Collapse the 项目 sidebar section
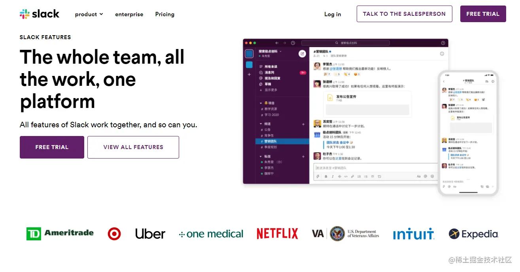 coord(261,103)
